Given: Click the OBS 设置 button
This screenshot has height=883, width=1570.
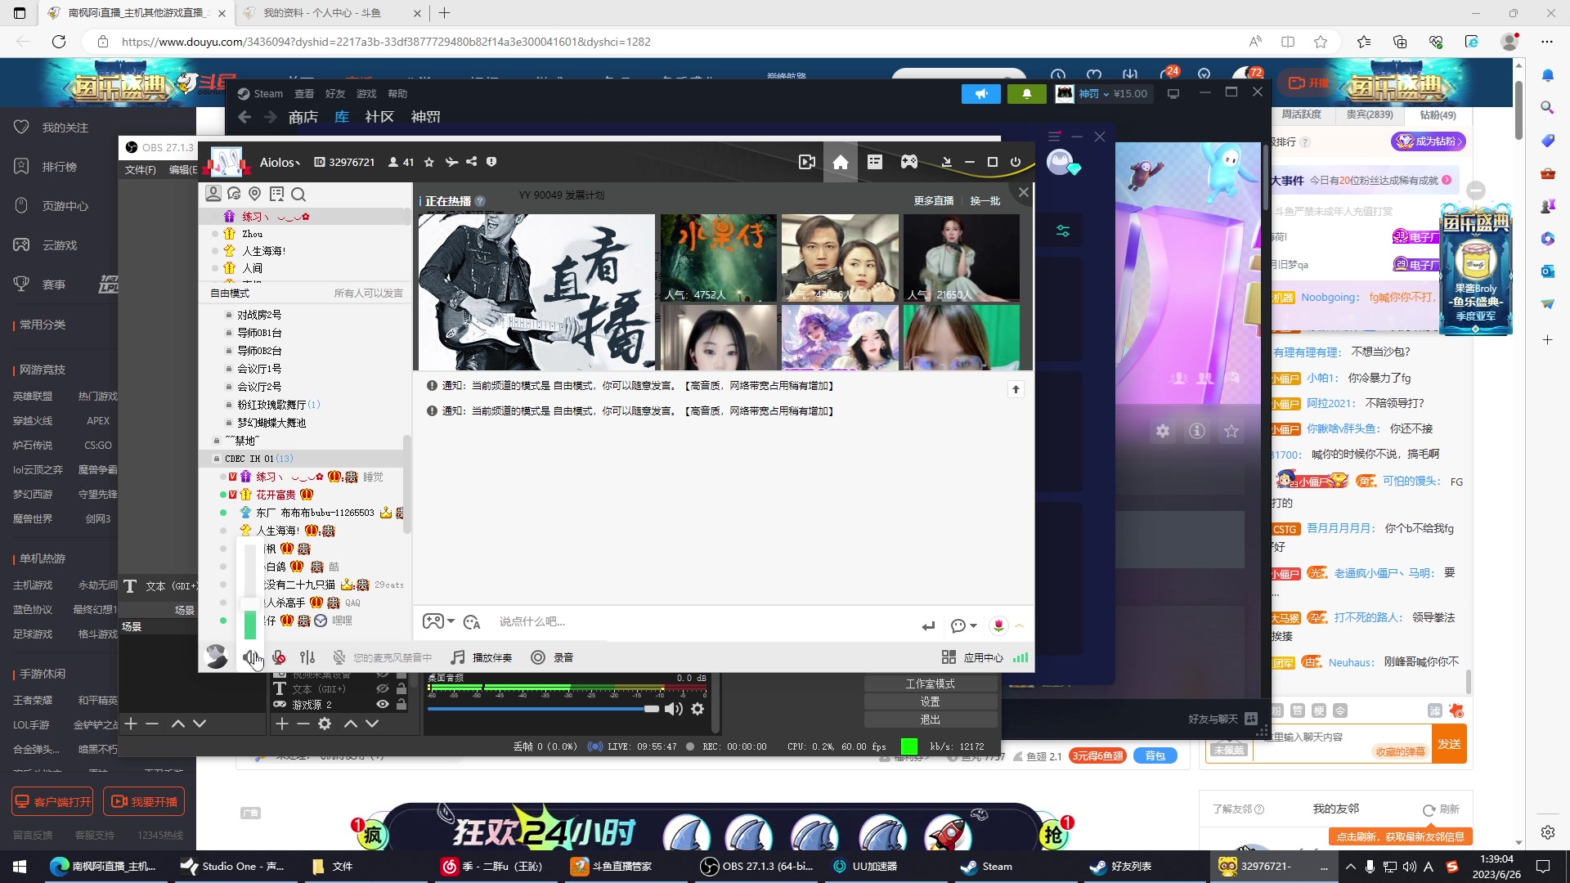Looking at the screenshot, I should pyautogui.click(x=930, y=701).
